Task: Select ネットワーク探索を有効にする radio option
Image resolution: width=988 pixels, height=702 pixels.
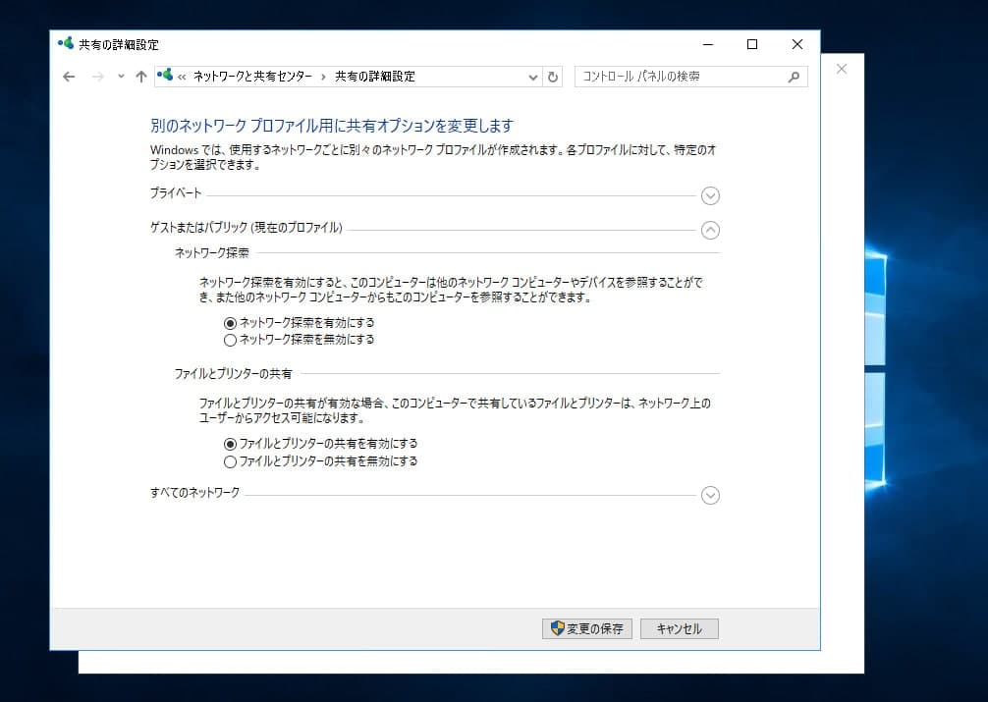Action: (231, 322)
